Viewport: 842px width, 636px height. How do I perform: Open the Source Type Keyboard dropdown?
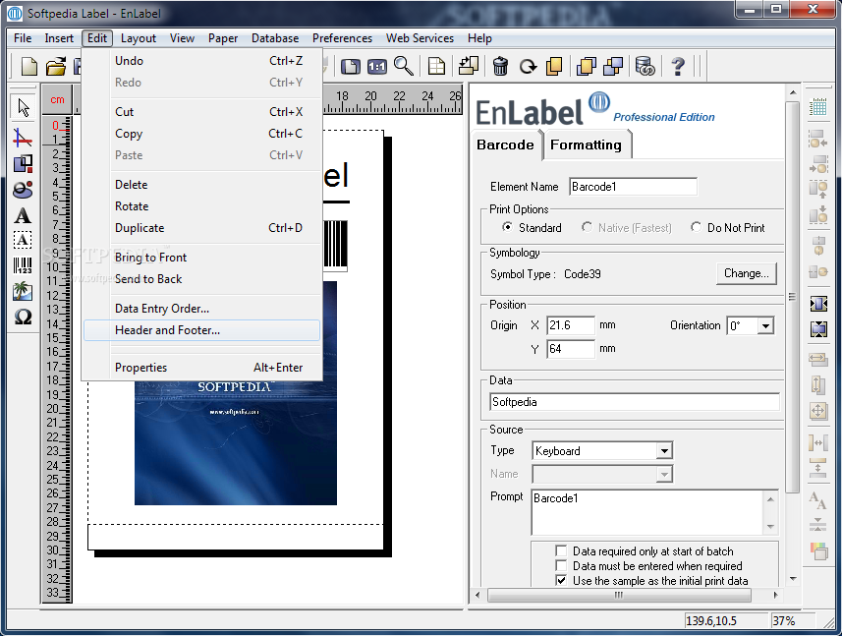coord(664,450)
